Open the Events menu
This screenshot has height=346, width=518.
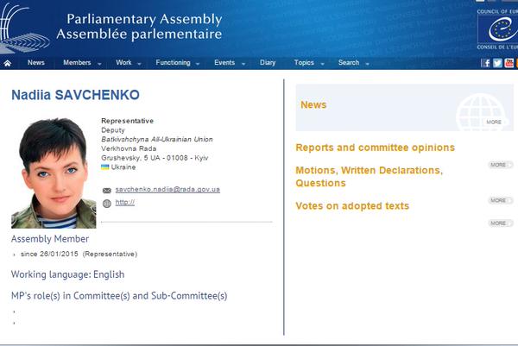(x=224, y=63)
